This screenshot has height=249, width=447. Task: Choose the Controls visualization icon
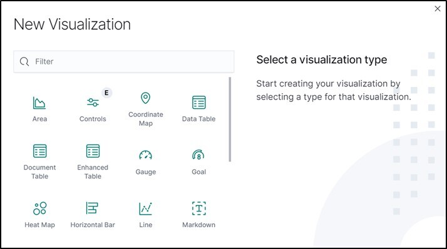pos(93,102)
